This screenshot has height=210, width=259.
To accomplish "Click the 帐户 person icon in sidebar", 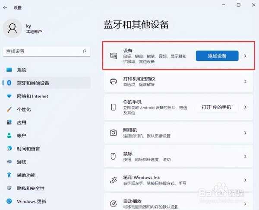I will pos(9,135).
